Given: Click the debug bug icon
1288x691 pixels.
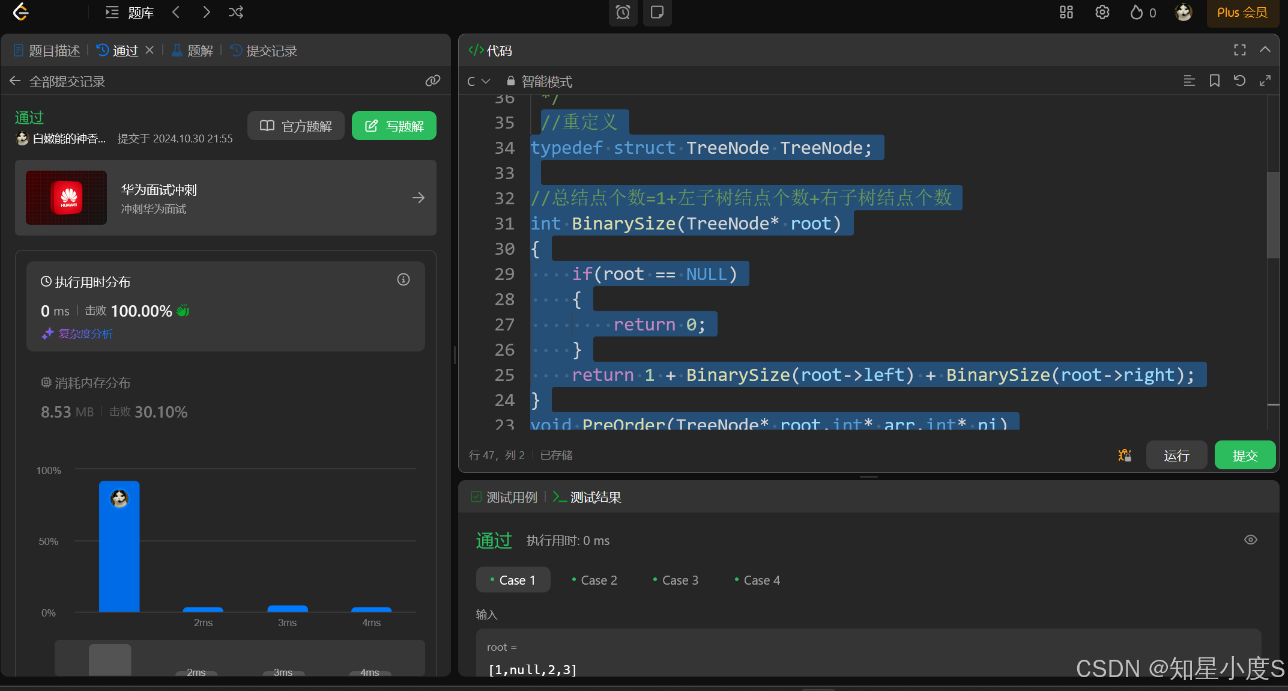Looking at the screenshot, I should pos(1124,455).
